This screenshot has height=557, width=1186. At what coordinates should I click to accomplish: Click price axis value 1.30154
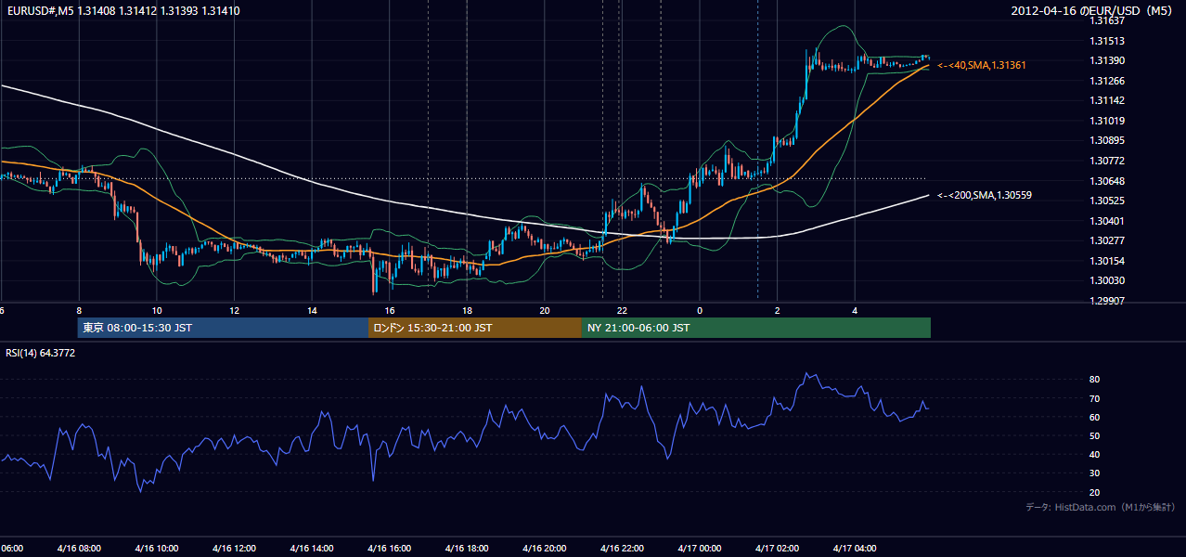[1108, 261]
